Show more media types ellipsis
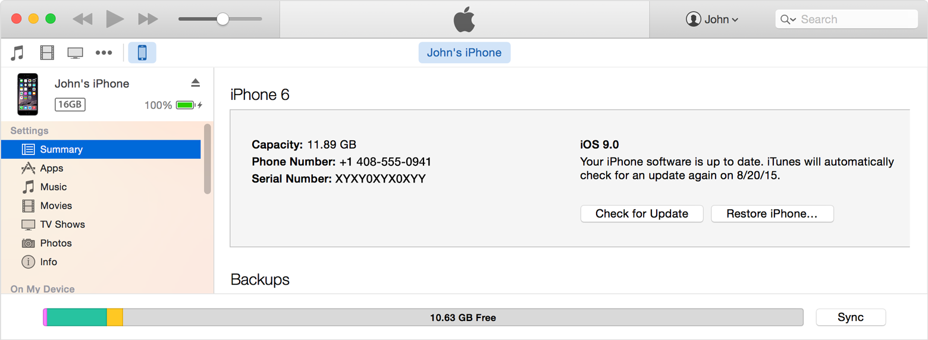Viewport: 928px width, 340px height. coord(104,53)
